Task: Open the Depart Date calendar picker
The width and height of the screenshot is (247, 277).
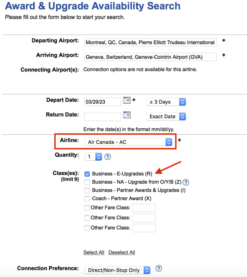Action: pos(127,100)
